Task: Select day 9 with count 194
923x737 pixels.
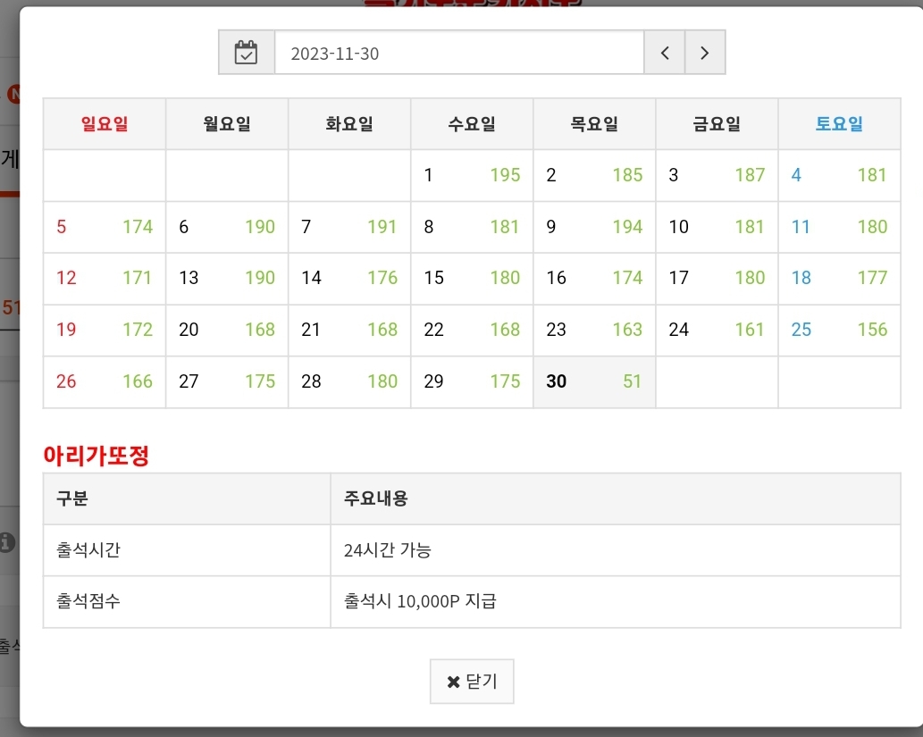Action: (594, 227)
